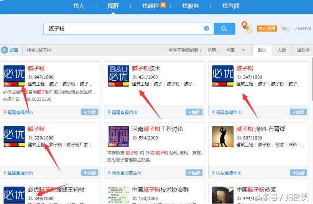Click the 90后 hot keyword
313x204 pixels.
[286, 29]
